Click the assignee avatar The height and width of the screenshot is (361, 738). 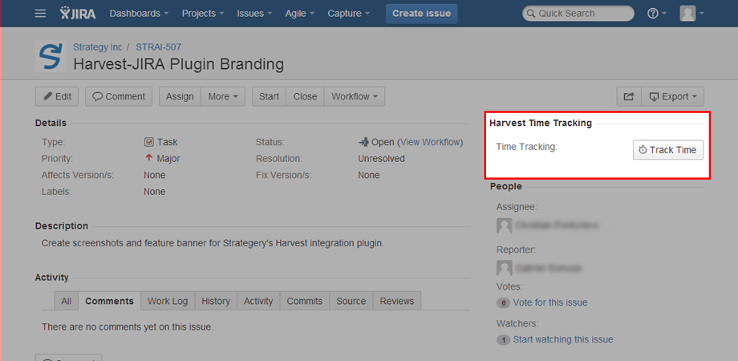tap(504, 225)
